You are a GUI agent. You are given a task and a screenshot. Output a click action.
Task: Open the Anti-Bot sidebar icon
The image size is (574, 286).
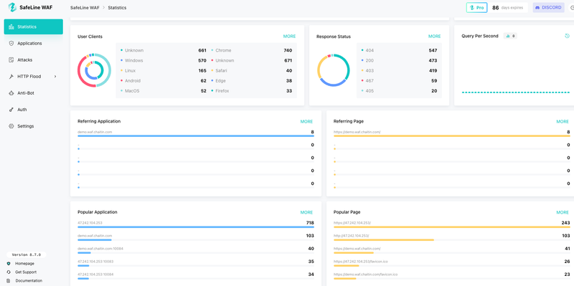coord(11,93)
